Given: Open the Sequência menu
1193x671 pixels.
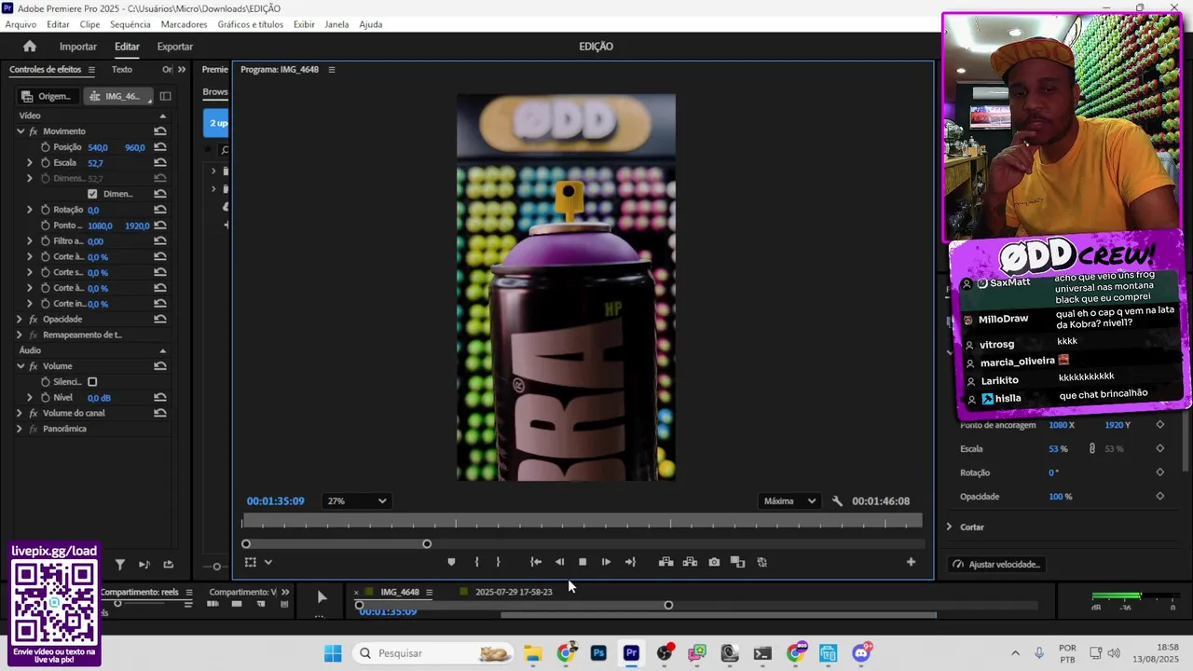Looking at the screenshot, I should coord(130,24).
